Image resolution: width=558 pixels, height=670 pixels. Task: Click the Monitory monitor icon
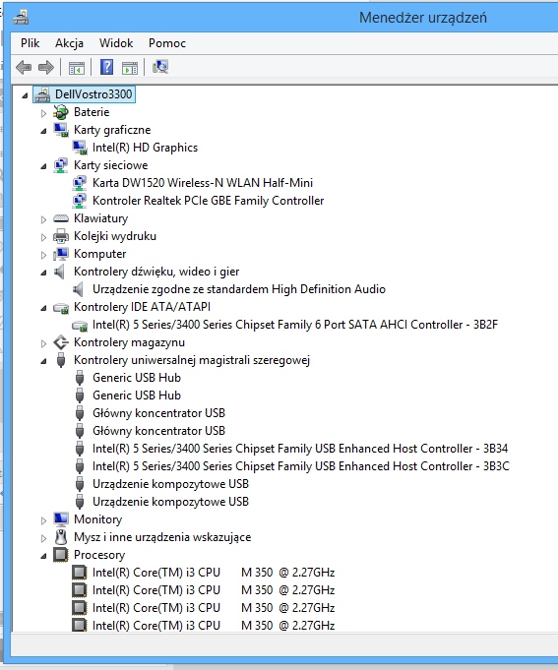[x=61, y=519]
